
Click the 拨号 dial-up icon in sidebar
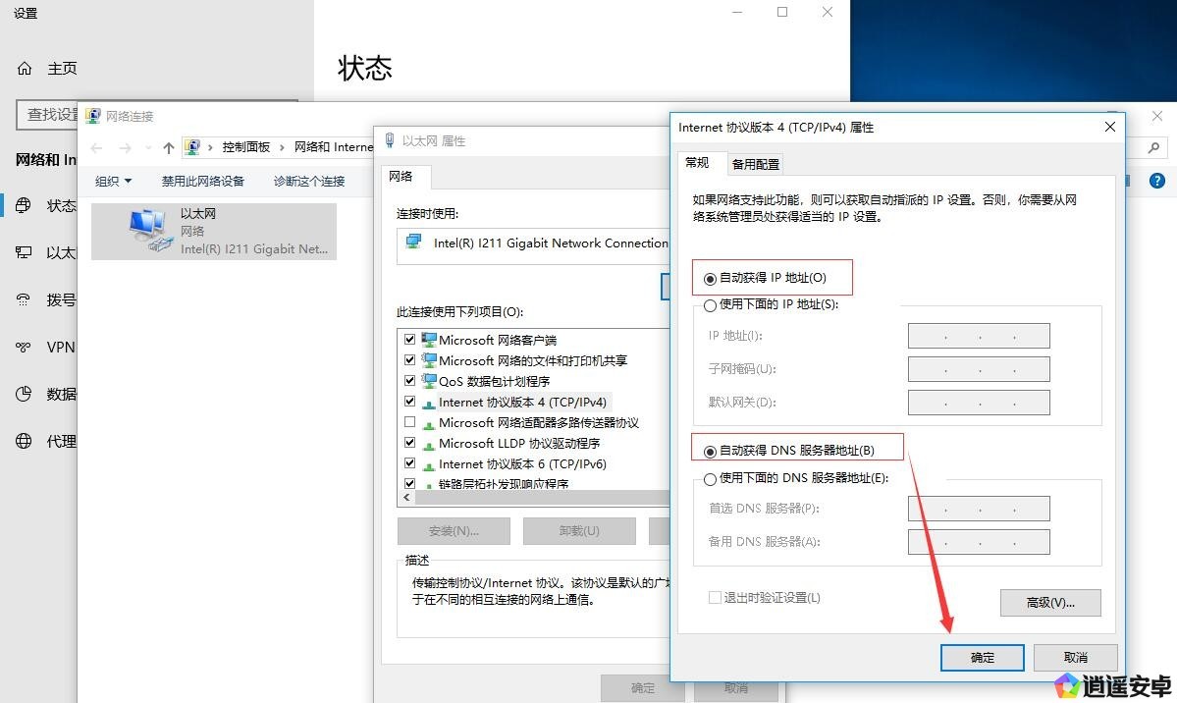click(25, 299)
